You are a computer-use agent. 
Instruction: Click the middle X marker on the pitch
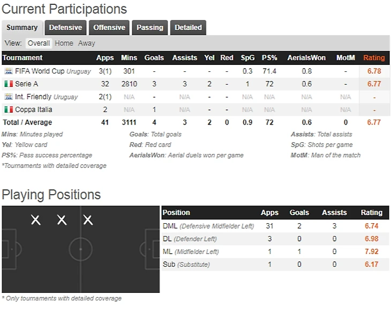tap(62, 219)
